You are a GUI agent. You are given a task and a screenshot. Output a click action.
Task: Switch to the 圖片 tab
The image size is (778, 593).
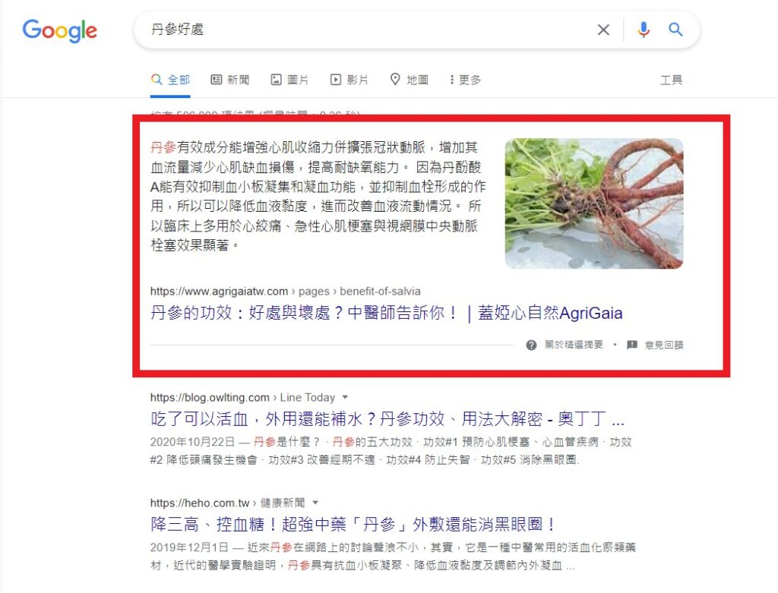289,80
